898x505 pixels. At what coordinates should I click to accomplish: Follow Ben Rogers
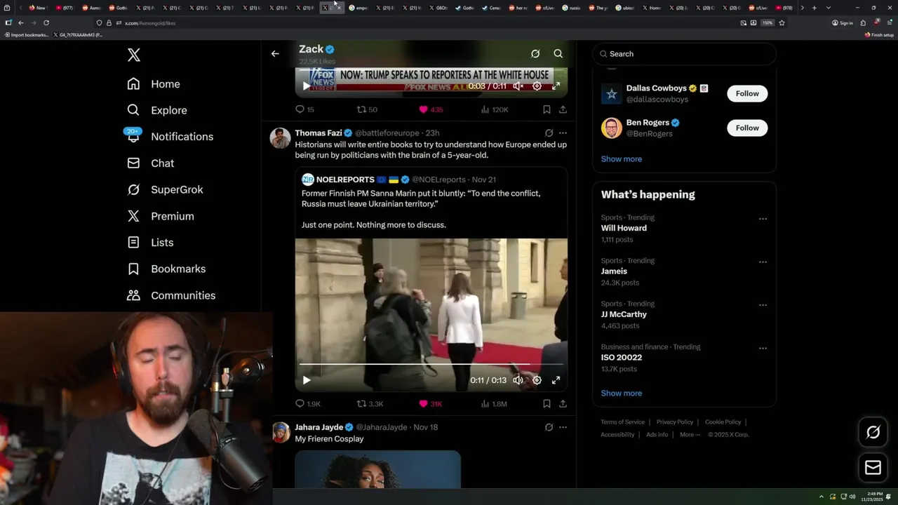[x=747, y=128]
